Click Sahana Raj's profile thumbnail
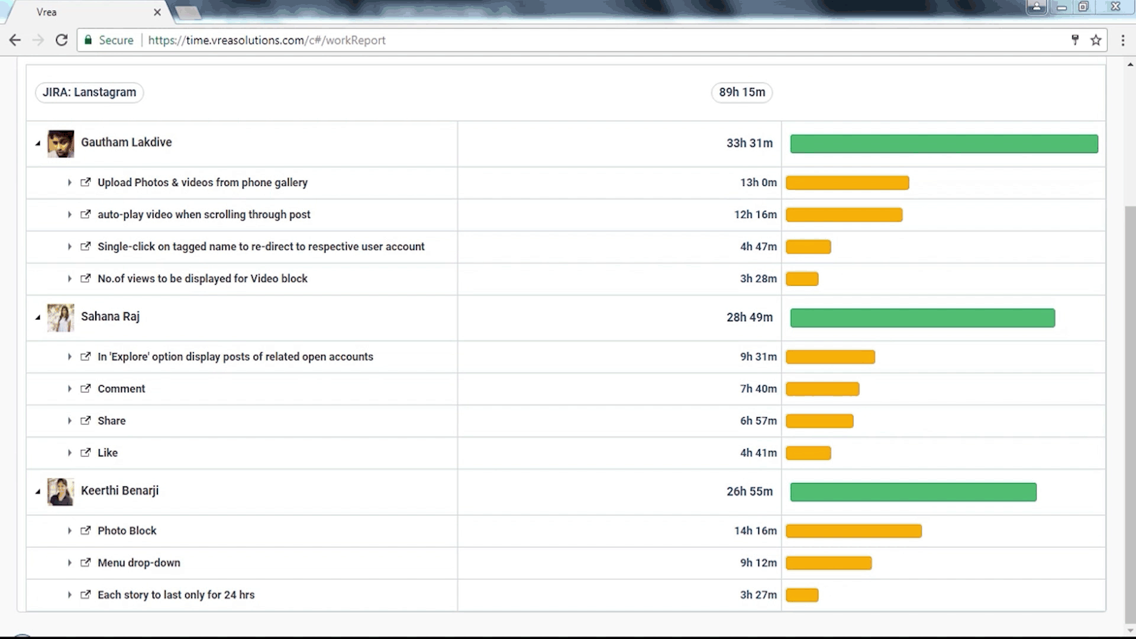Image resolution: width=1136 pixels, height=639 pixels. pos(60,318)
